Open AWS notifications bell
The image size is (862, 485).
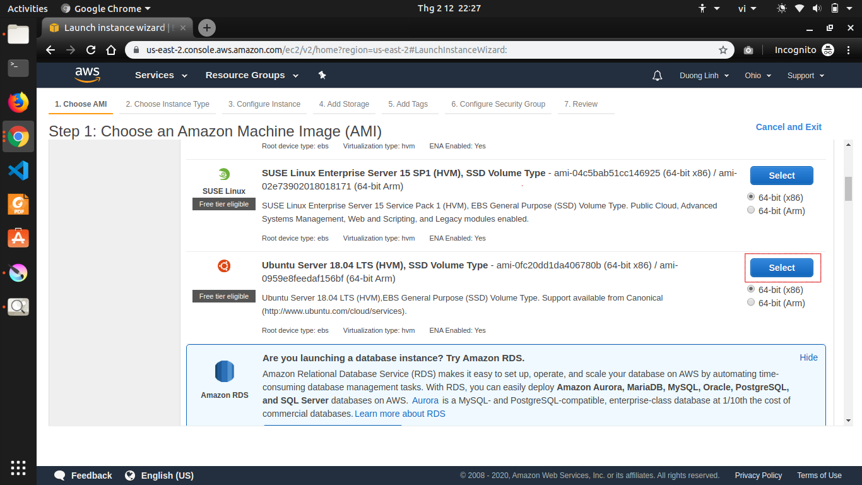coord(658,76)
